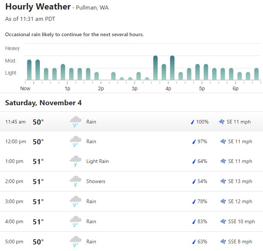Image resolution: width=263 pixels, height=251 pixels.
Task: Click the Pullman, WA location text
Action: pos(92,8)
